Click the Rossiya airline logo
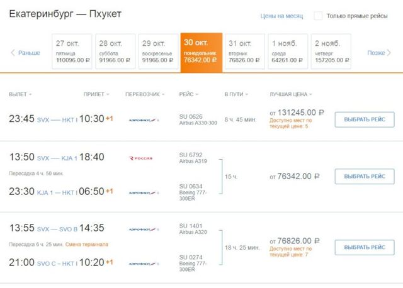Image resolution: width=403 pixels, height=288 pixels. 140,158
